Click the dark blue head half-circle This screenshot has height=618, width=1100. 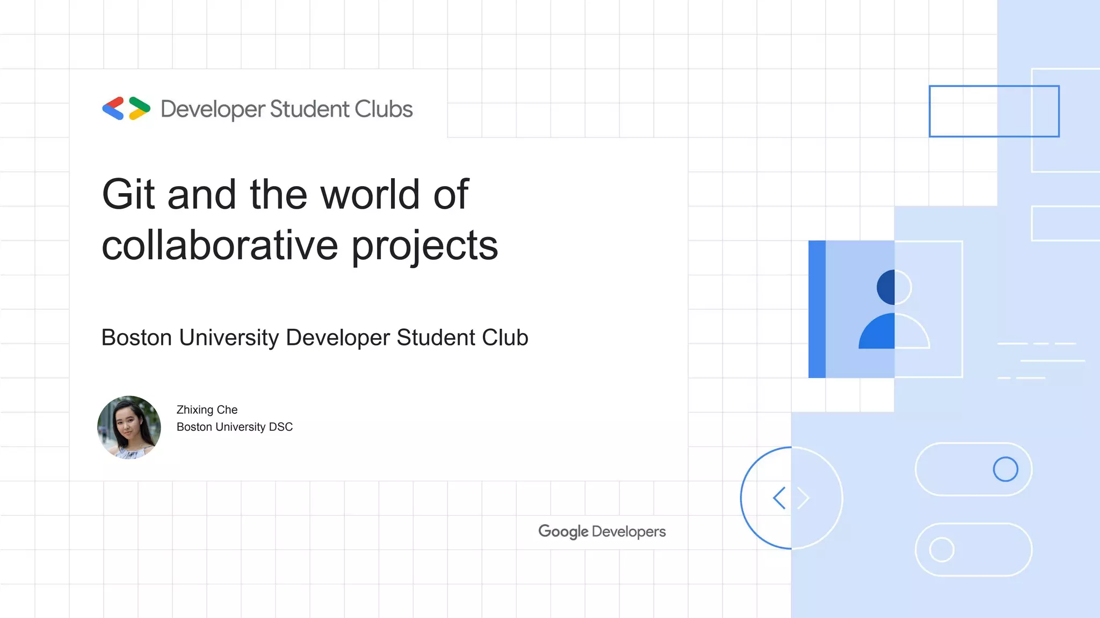(x=886, y=287)
